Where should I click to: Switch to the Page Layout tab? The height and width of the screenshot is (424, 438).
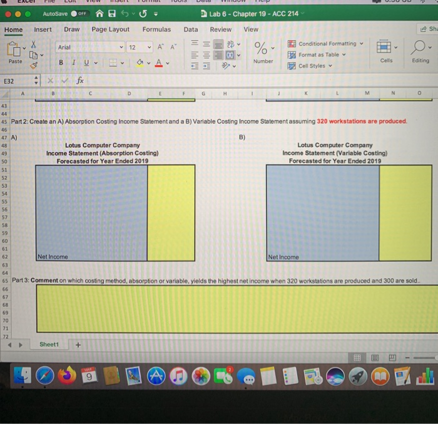110,29
